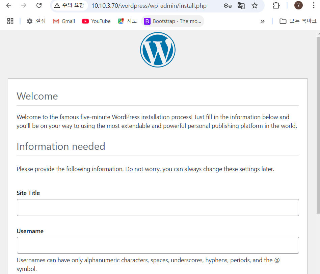320x274 pixels.
Task: Open the Bootstrap bookmark
Action: (172, 21)
